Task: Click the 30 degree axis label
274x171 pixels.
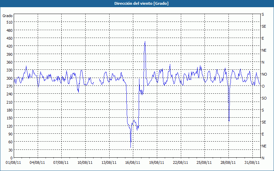Action: pyautogui.click(x=11, y=150)
